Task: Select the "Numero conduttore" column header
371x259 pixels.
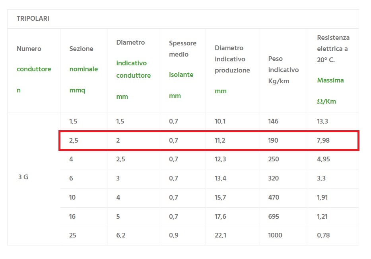Action: (x=33, y=69)
